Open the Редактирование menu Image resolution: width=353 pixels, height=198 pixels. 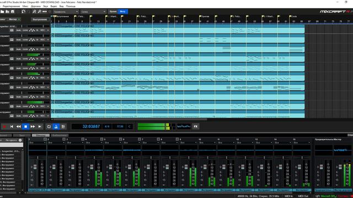11,6
